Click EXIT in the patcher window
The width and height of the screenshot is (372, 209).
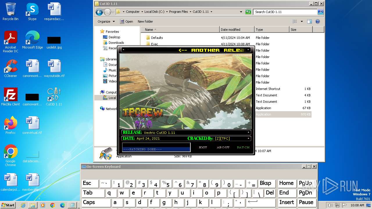coord(203,147)
